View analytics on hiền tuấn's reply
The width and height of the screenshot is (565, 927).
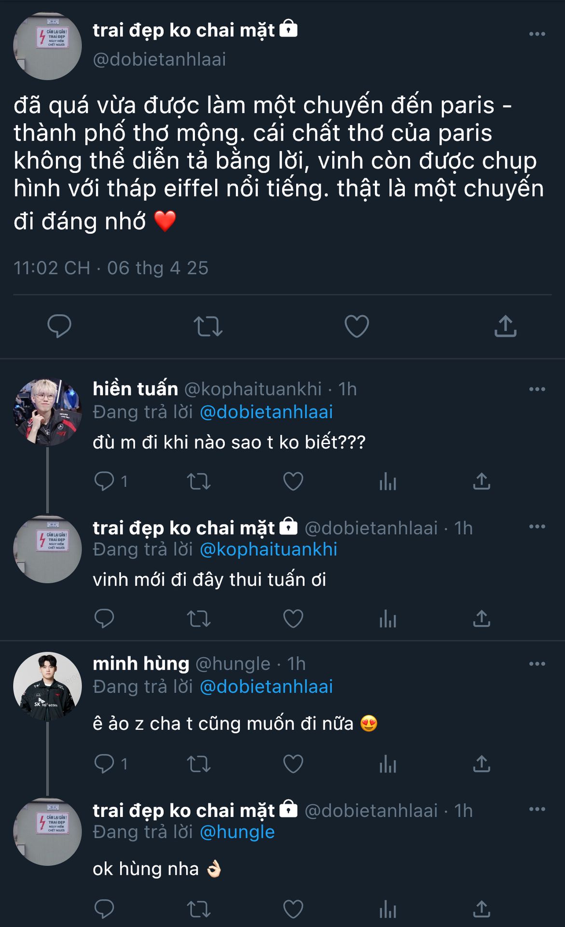click(387, 481)
